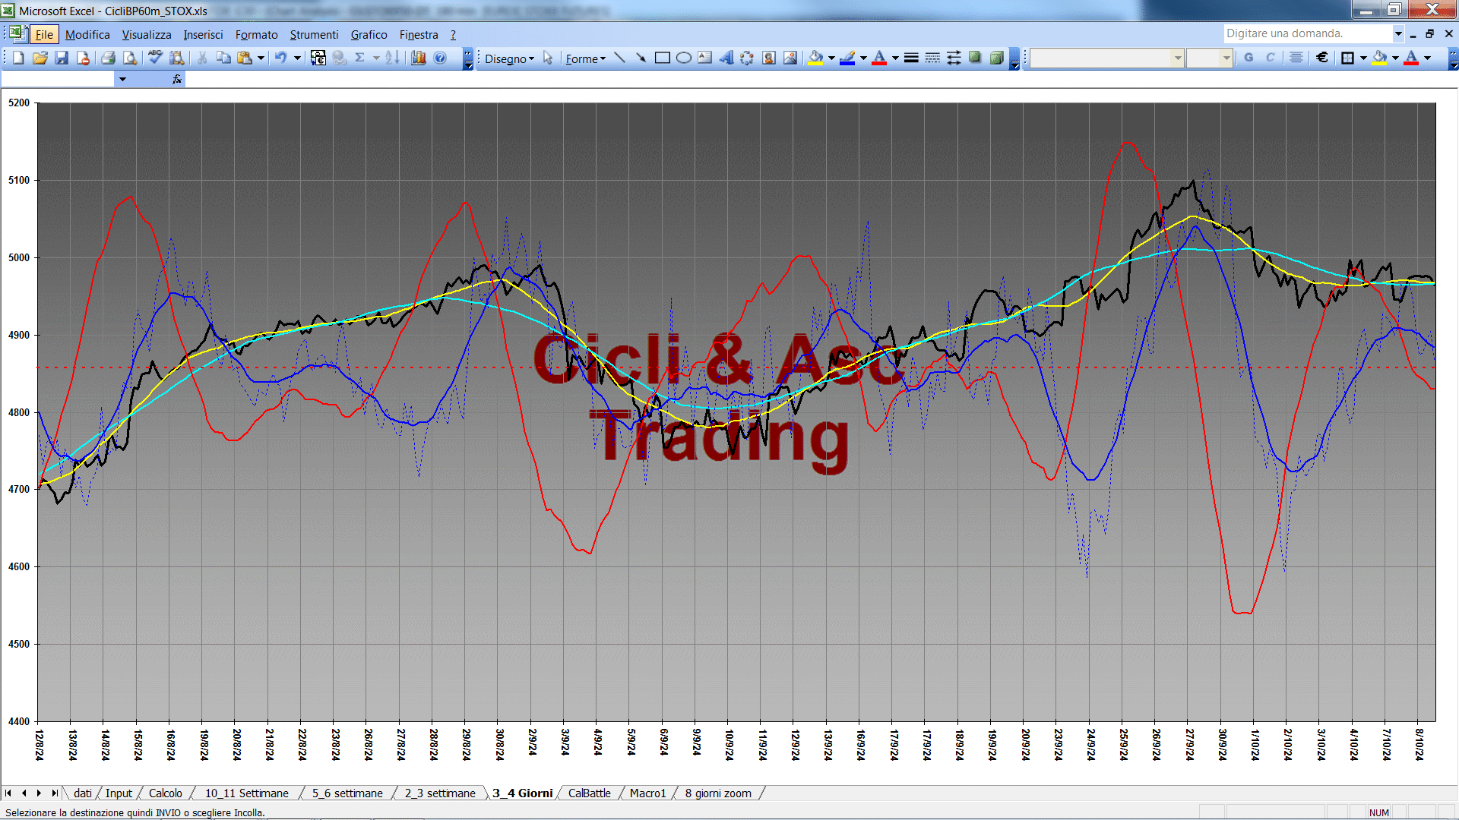Open the Strumenti menu
This screenshot has height=820, width=1459.
click(314, 35)
